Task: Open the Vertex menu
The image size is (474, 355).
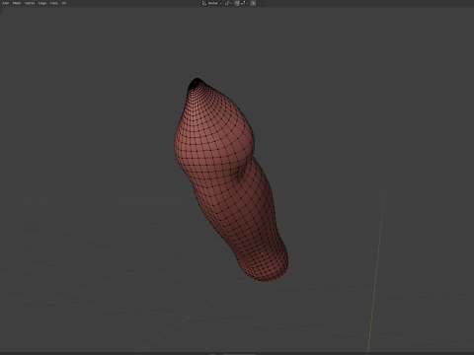Action: click(x=30, y=3)
